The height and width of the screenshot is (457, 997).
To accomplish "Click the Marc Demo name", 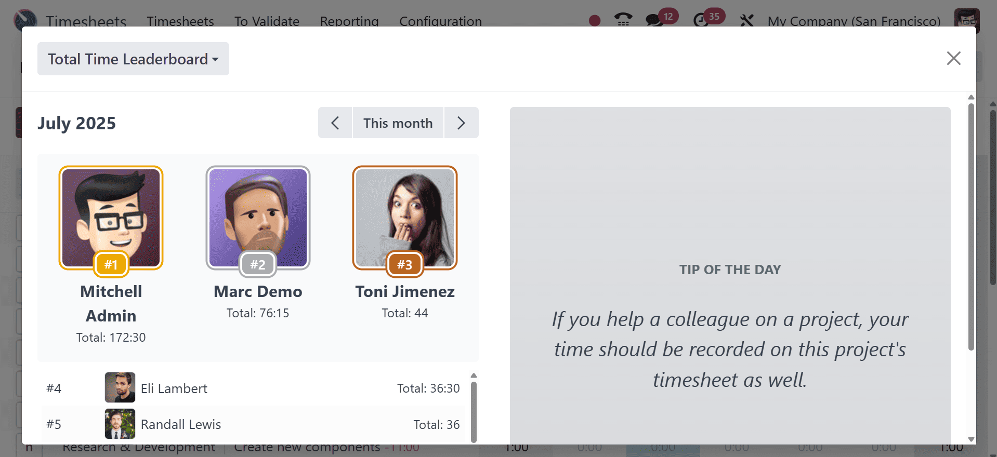I will pos(258,291).
